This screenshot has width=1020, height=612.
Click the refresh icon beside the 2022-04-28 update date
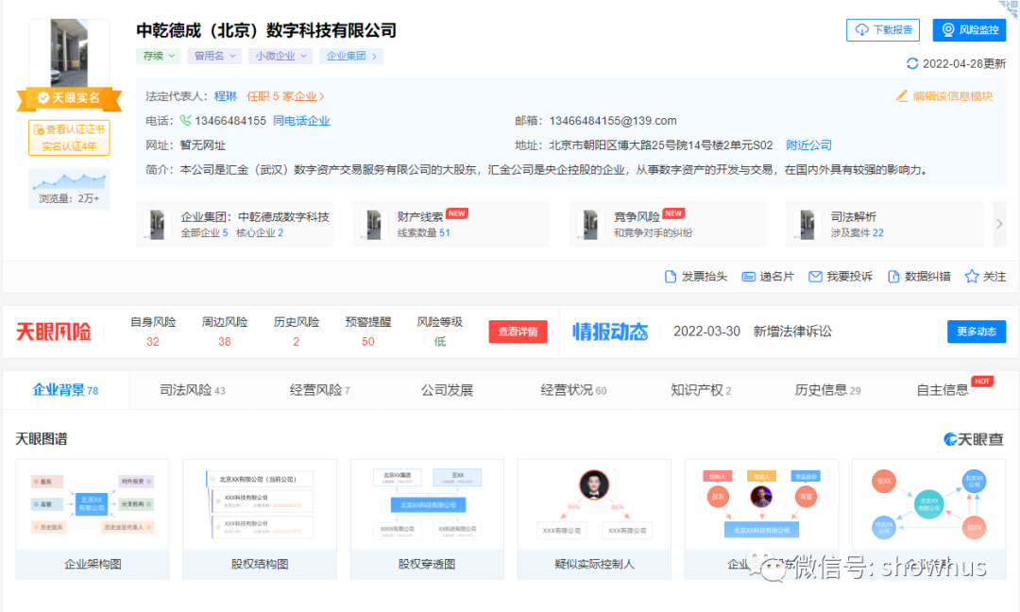(912, 63)
